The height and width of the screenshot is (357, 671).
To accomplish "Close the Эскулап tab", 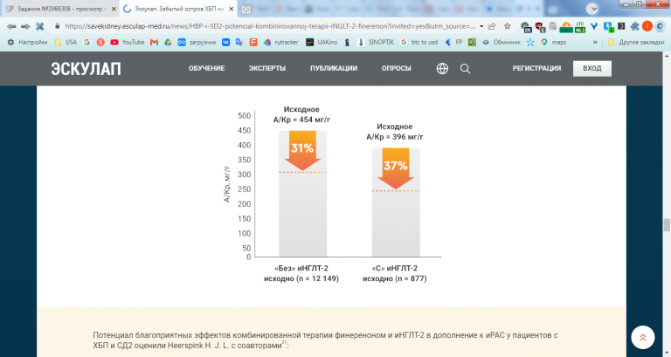I will [231, 9].
